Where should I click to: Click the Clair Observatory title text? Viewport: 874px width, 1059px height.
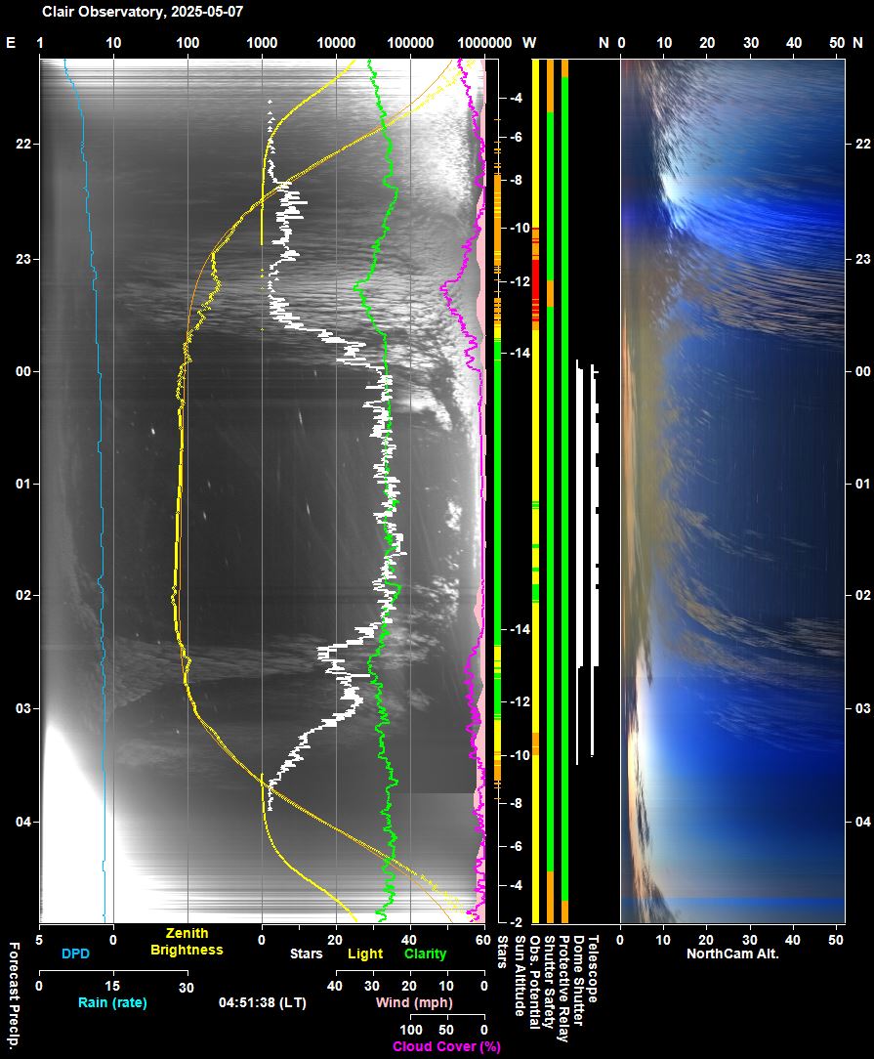point(143,12)
